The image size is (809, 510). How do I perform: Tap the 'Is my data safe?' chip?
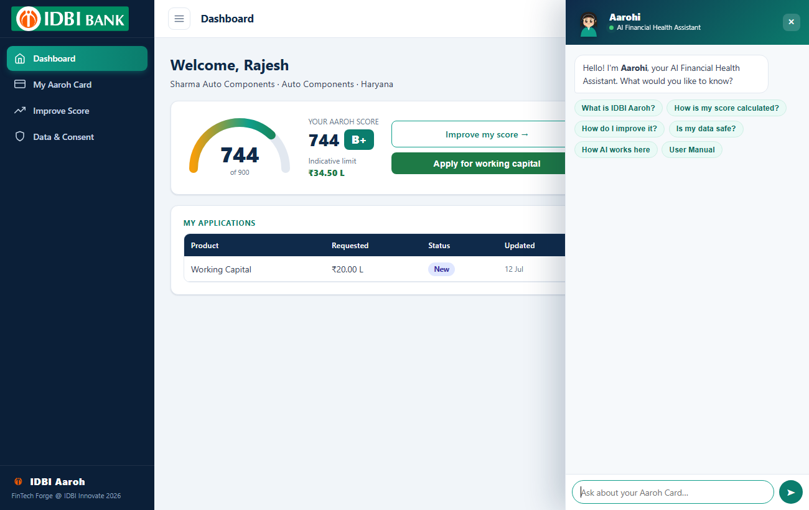click(706, 129)
